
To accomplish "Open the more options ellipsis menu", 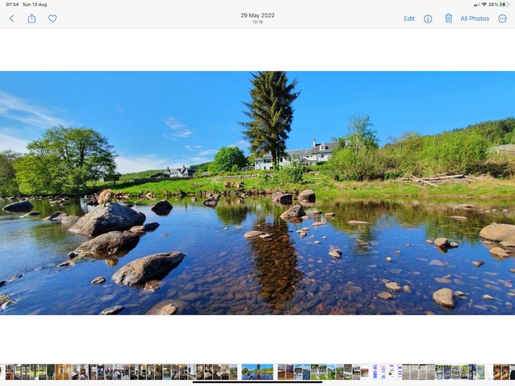I will coord(502,19).
